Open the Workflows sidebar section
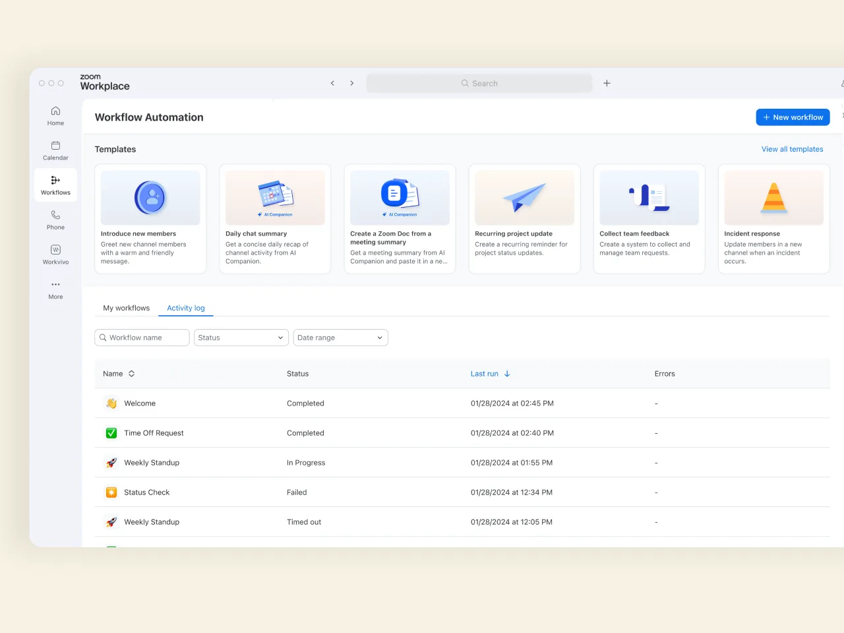 click(55, 185)
